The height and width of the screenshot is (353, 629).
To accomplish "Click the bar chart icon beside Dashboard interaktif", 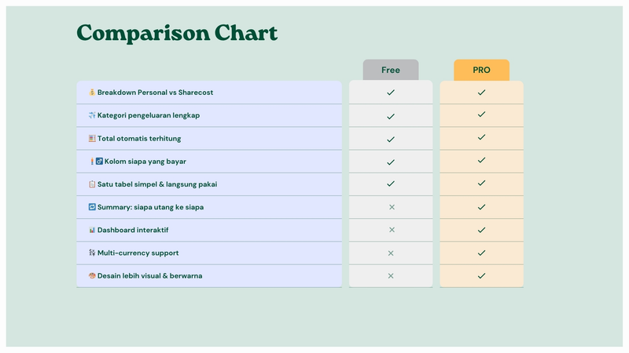I will pos(92,231).
